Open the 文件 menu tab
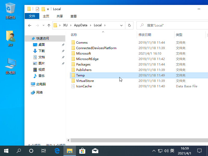Viewport: 208px width, 156px height. click(32, 16)
